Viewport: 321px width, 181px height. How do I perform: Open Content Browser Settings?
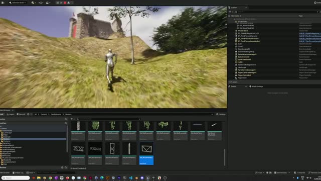coord(221,114)
